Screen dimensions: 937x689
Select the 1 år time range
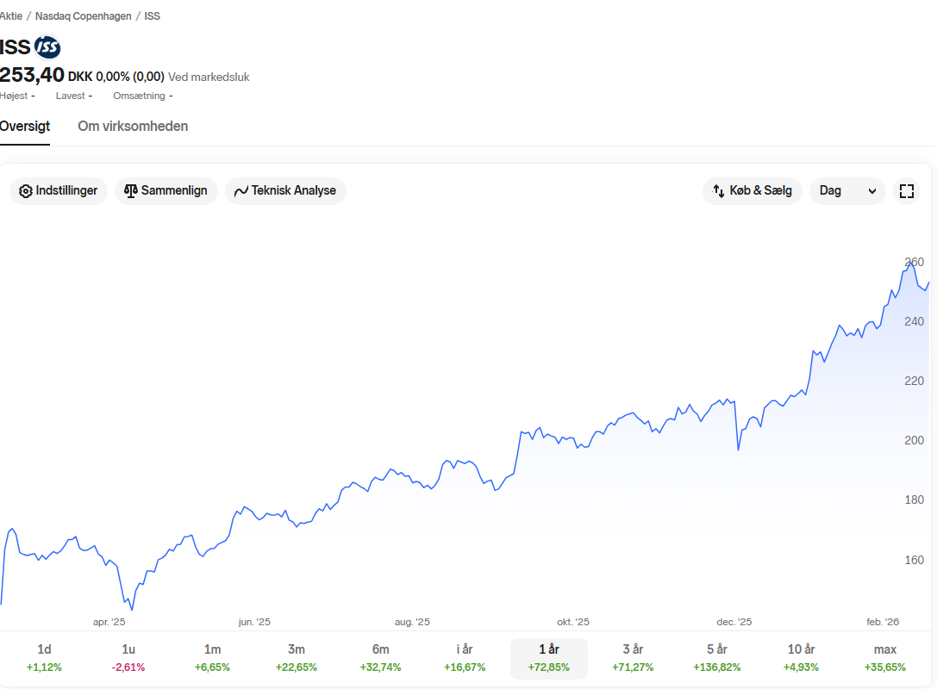(548, 658)
